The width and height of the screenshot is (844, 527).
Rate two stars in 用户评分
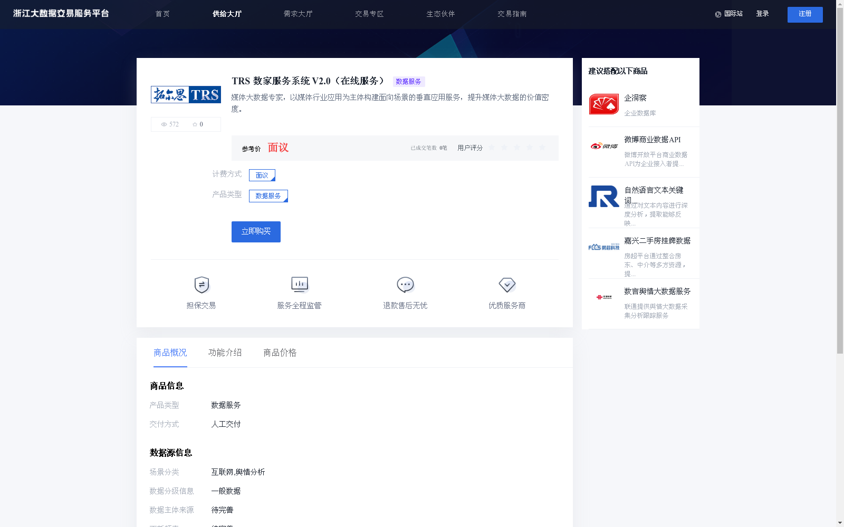tap(504, 148)
